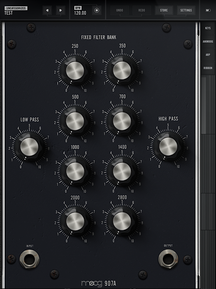Open the SETTINGS panel
216x289 pixels.
pos(186,10)
